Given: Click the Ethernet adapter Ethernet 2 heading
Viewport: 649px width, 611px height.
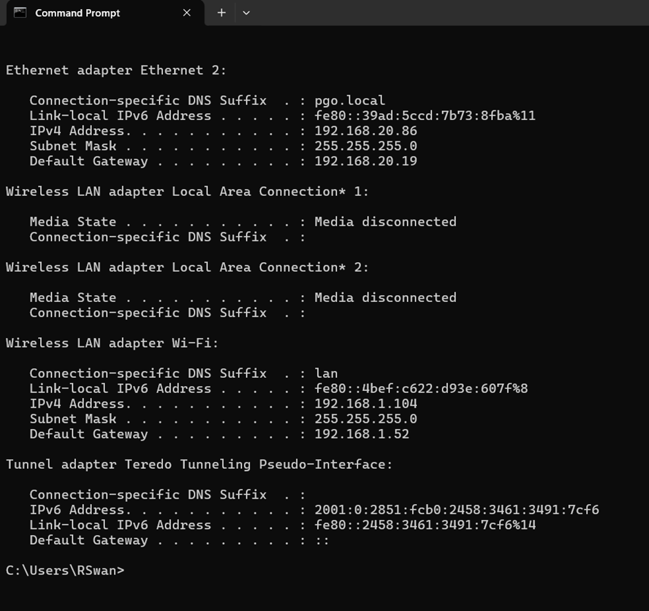Looking at the screenshot, I should click(x=116, y=70).
